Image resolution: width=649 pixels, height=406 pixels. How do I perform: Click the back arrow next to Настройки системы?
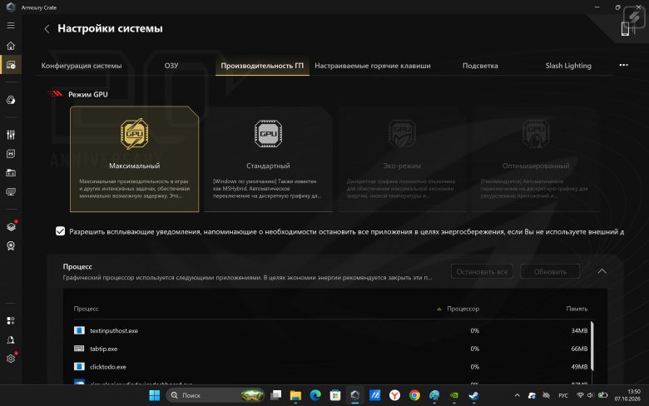point(47,29)
